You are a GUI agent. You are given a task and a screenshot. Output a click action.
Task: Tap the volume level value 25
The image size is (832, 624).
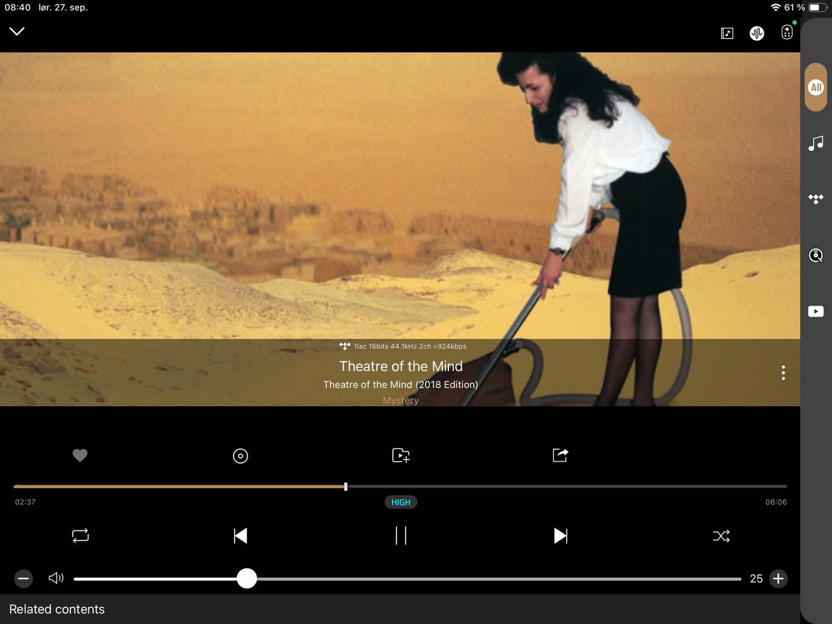click(x=756, y=579)
